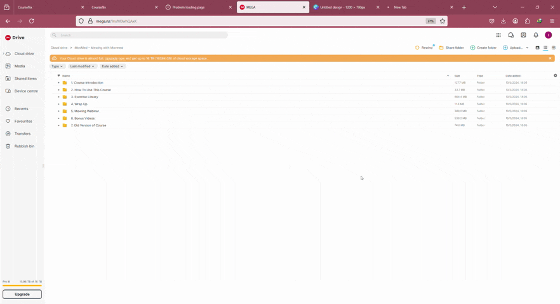Open Shared items in the sidebar
The height and width of the screenshot is (304, 560).
(x=25, y=79)
